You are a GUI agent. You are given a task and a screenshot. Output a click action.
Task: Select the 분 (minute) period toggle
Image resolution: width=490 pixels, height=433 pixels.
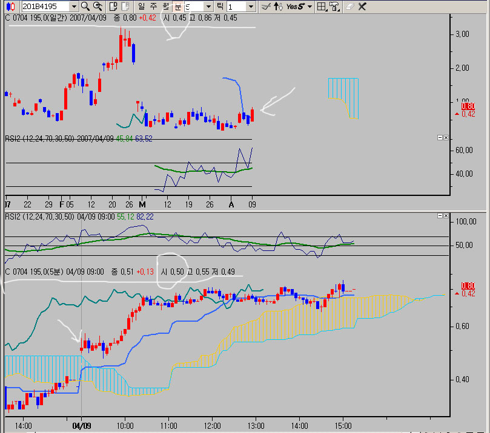pyautogui.click(x=177, y=7)
